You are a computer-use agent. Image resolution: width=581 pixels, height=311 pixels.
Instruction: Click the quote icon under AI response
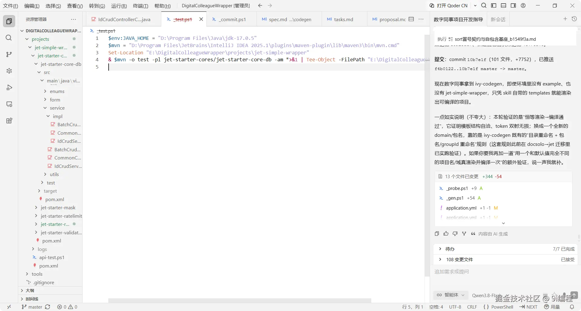(473, 234)
